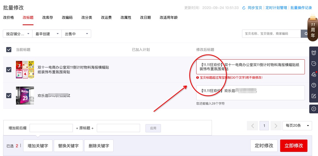Viewport: 318px width, 156px height.
Task: Switch to the 改价格 tab
Action: click(8, 17)
